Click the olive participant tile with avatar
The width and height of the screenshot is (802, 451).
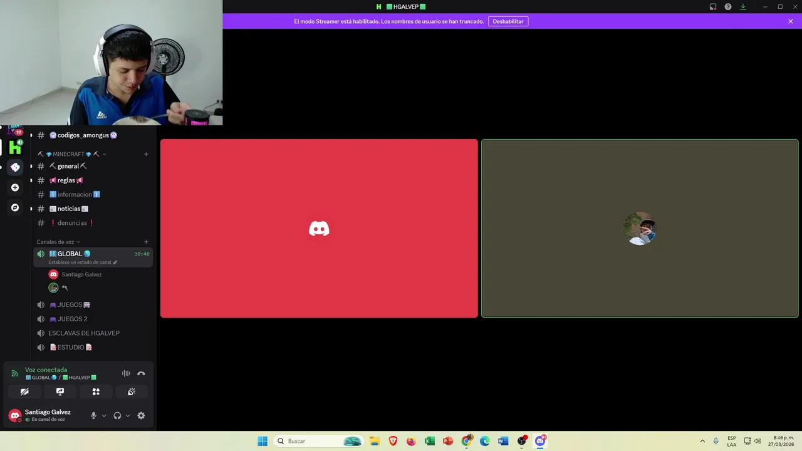[640, 229]
